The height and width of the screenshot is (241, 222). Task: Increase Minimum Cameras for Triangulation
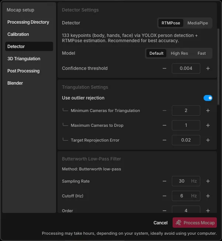coord(208,111)
